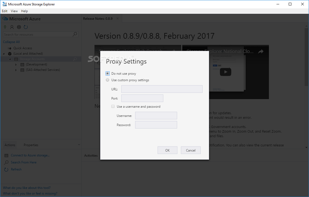Click the Activities panel header
Screen dimensions: 309x197
(91, 155)
